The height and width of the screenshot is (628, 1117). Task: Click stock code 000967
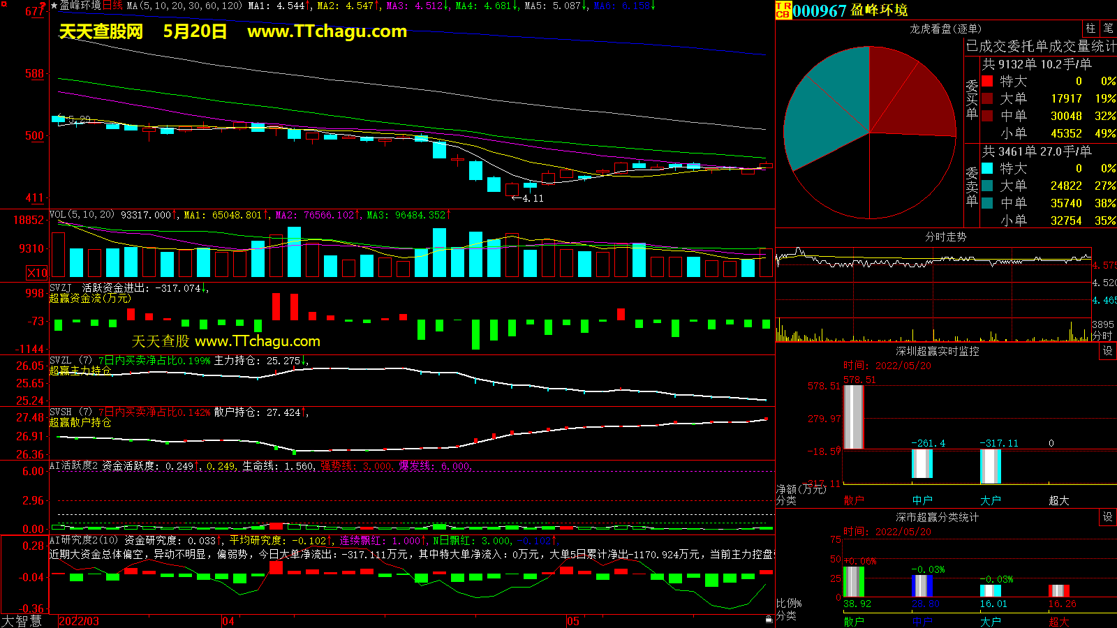pos(820,10)
